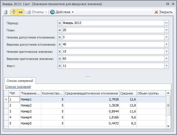Clear the План value with X icon

60,30
